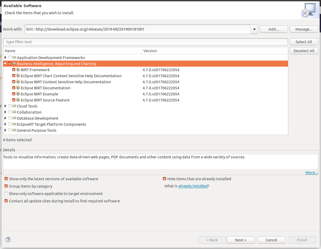This screenshot has width=321, height=249.
Task: Click the Database Development category icon
Action: click(14, 118)
